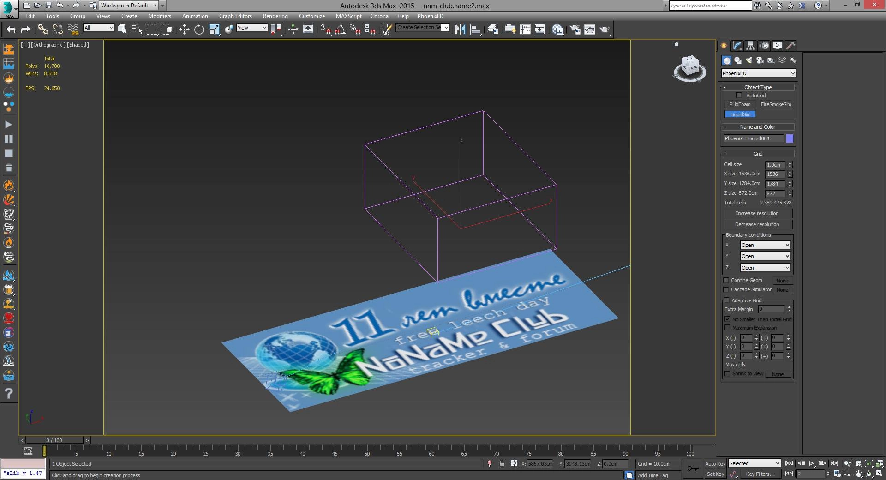Open the Create Selection Set dropdown
This screenshot has height=480, width=886.
(423, 28)
